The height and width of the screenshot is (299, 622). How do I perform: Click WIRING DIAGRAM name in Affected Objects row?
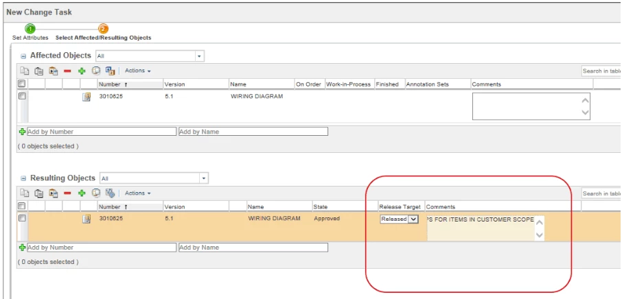pyautogui.click(x=257, y=96)
